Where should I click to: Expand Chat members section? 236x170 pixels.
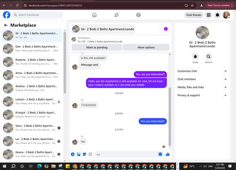coord(202,79)
